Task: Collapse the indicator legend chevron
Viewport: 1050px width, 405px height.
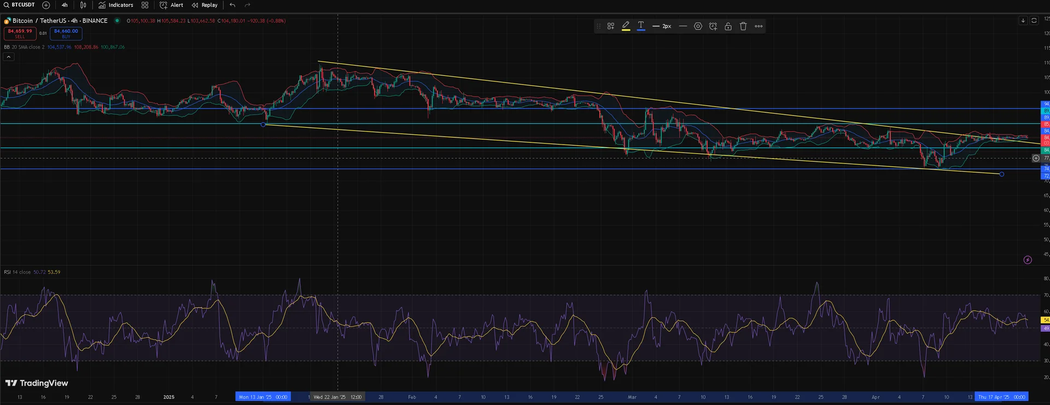Action: click(x=9, y=57)
